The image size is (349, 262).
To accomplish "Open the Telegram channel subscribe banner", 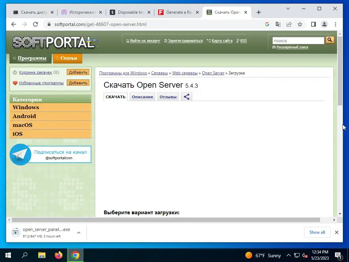I will [x=50, y=155].
